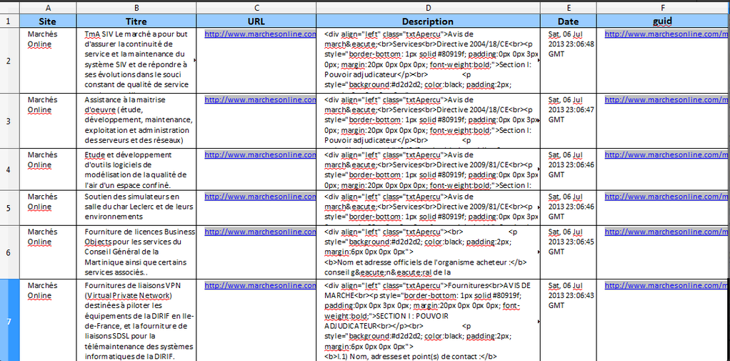Screen dimensions: 730x361
Task: Select row 3 header
Action: 9,121
